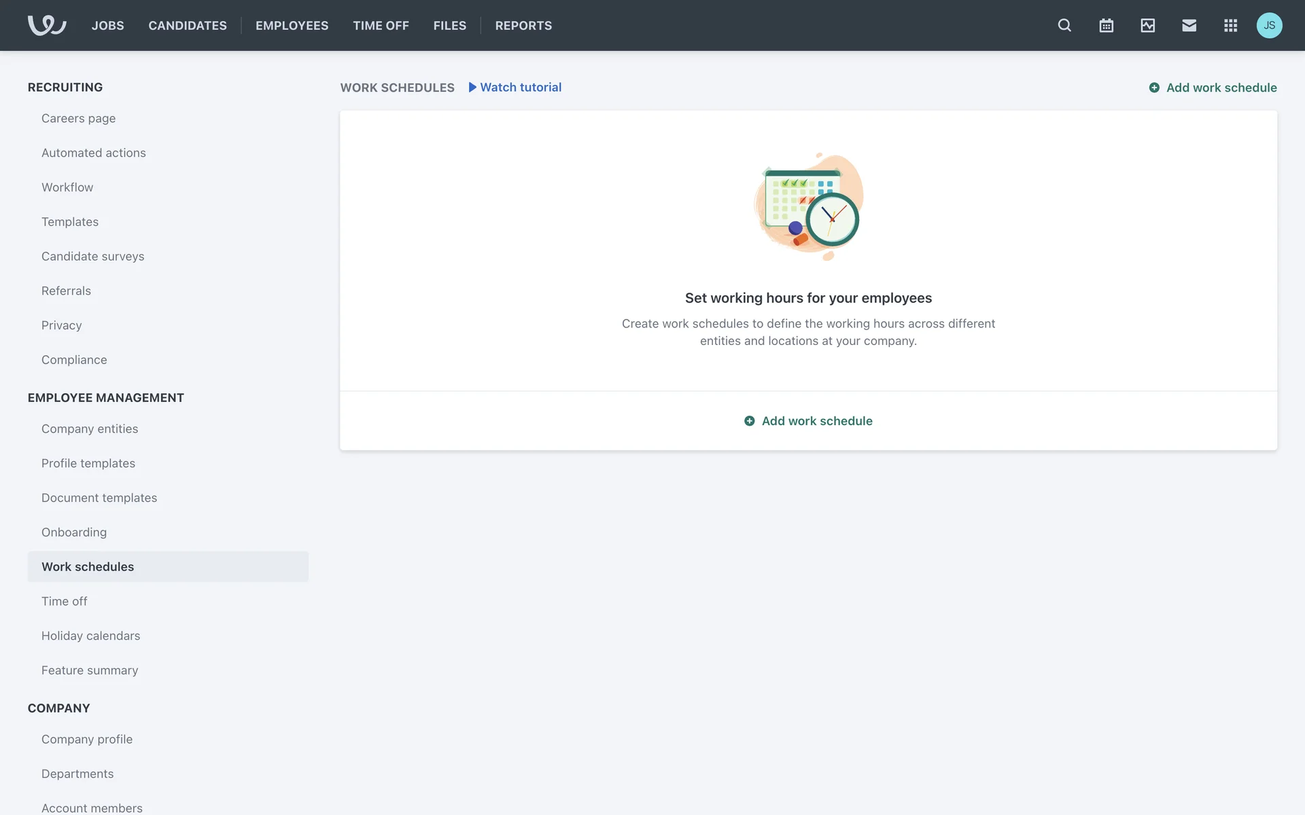Open Company entities settings
Viewport: 1305px width, 815px height.
(90, 429)
